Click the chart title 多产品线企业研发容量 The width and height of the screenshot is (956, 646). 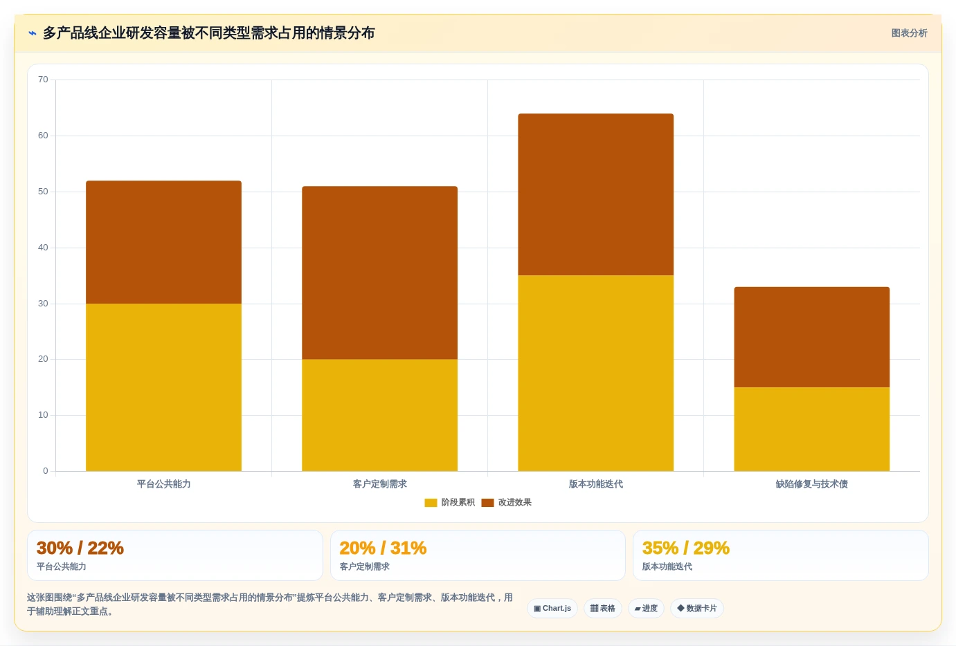pos(208,33)
